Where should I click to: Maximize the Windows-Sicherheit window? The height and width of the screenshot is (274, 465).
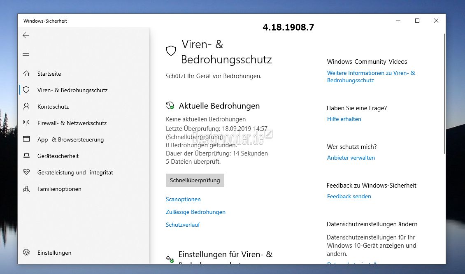tap(417, 21)
